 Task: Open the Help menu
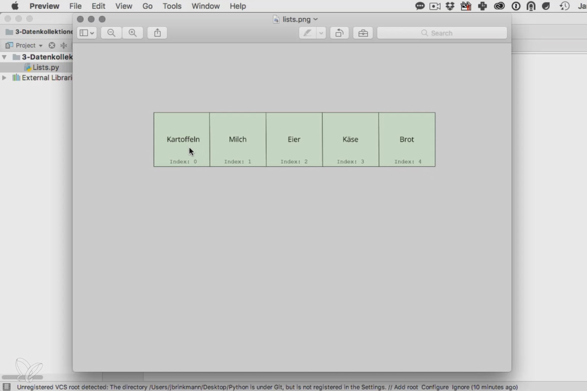(238, 6)
